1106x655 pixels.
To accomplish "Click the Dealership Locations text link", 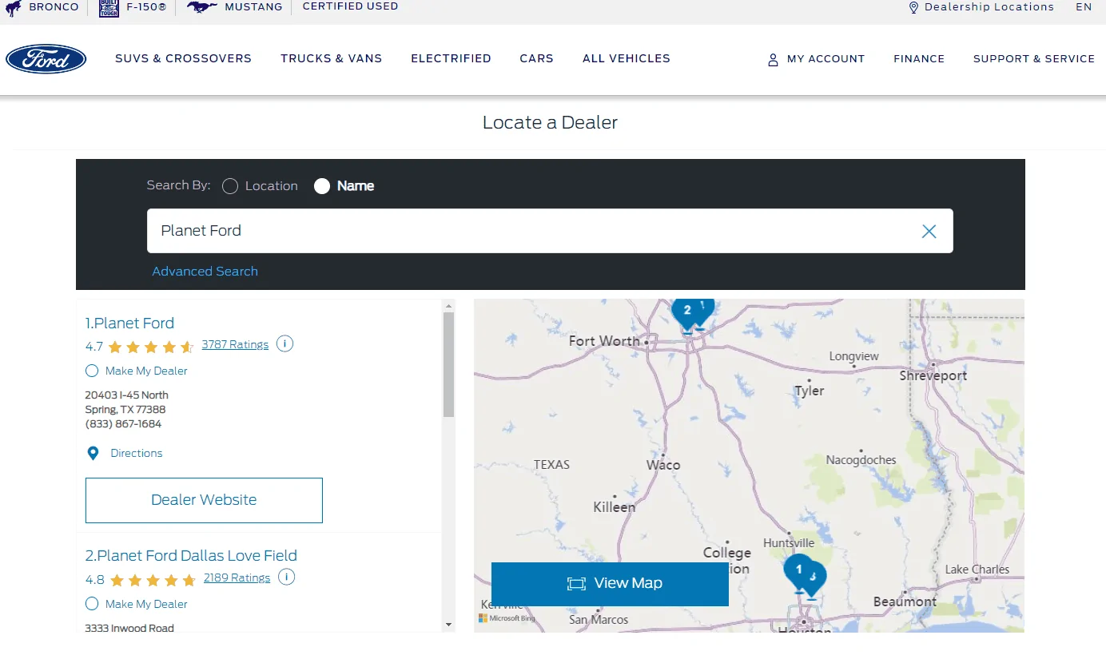I will 989,7.
